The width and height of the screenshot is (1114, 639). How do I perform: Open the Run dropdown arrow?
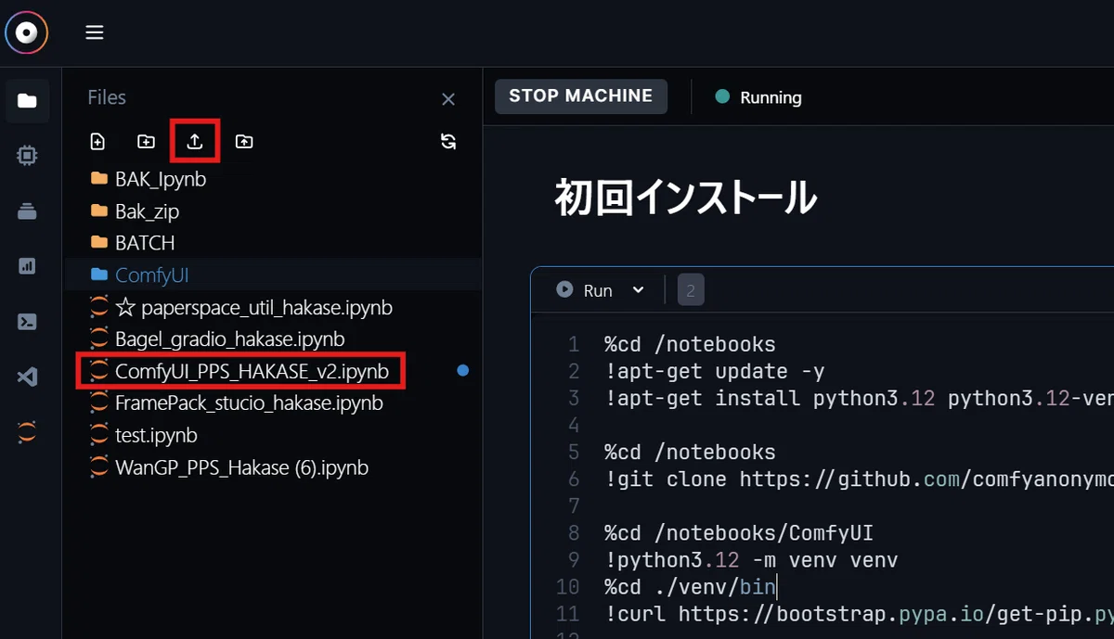tap(638, 290)
